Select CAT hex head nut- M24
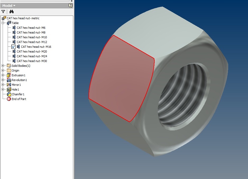The height and width of the screenshot is (179, 248). pos(32,56)
